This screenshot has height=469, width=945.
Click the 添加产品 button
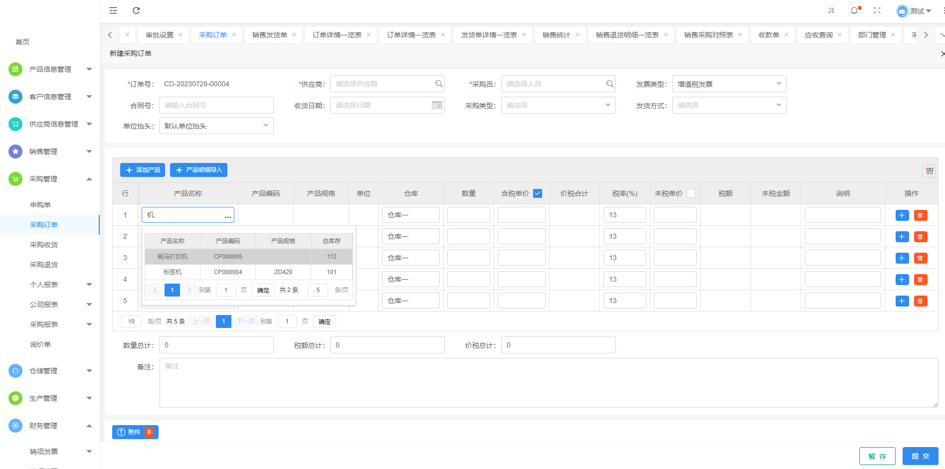coord(143,170)
